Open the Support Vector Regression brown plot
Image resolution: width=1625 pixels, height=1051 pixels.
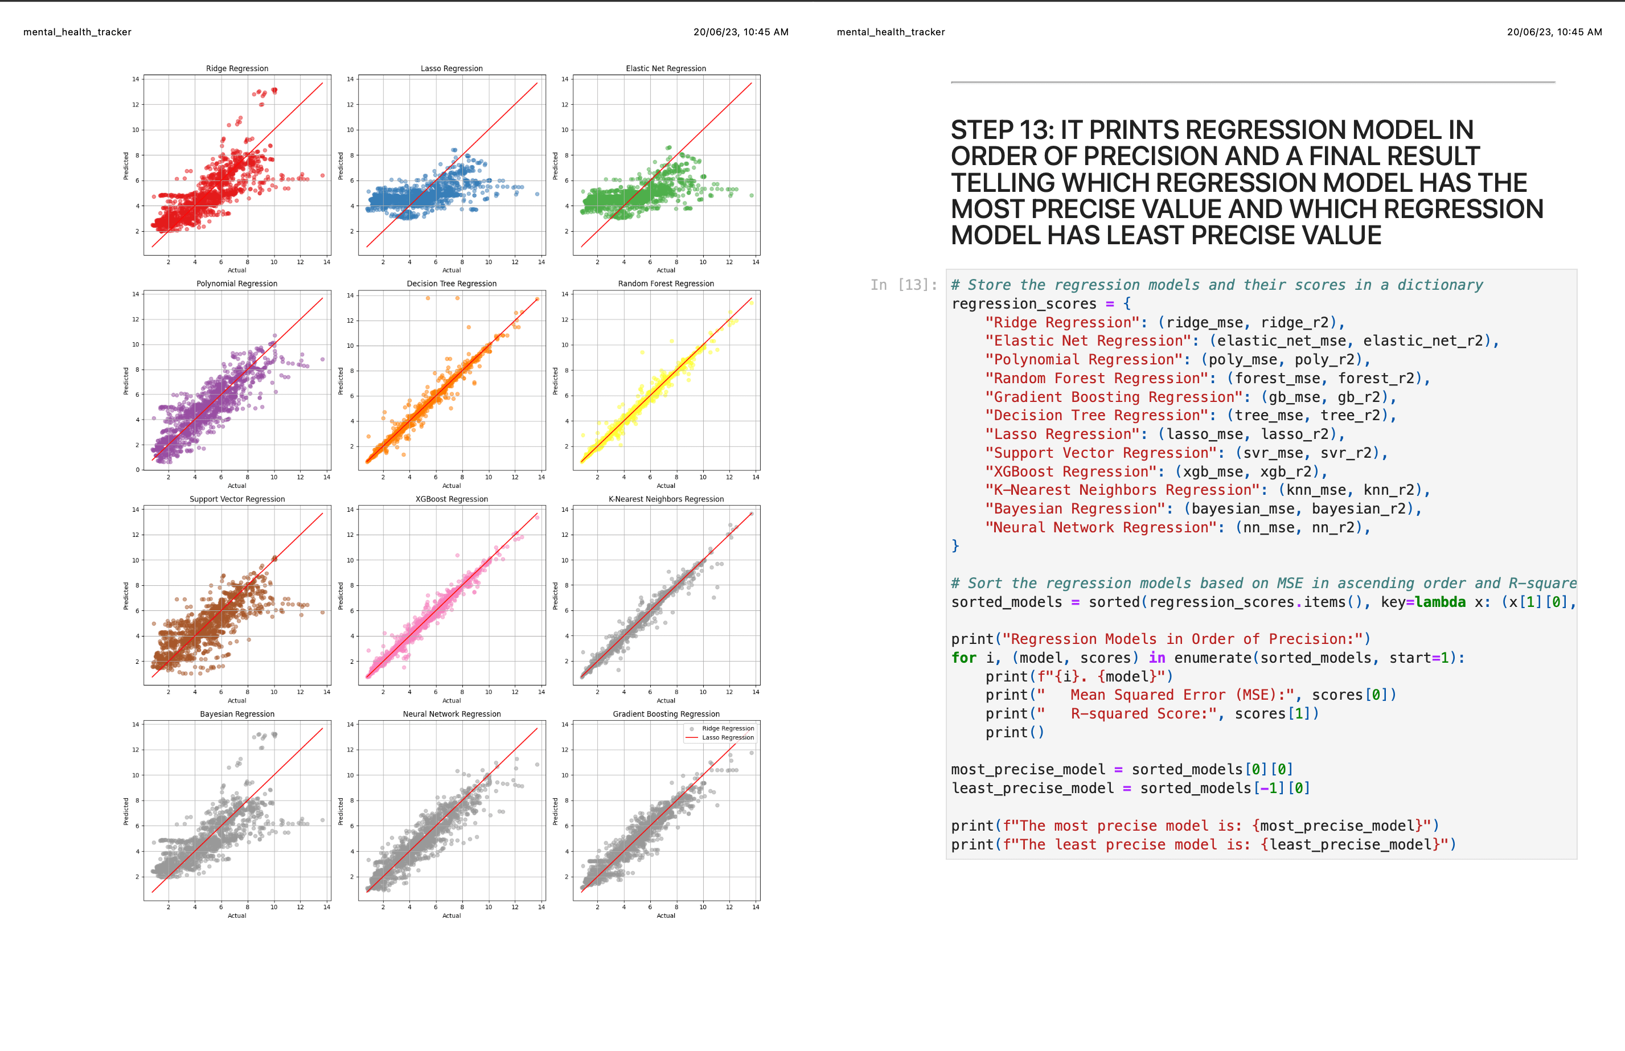click(x=237, y=595)
